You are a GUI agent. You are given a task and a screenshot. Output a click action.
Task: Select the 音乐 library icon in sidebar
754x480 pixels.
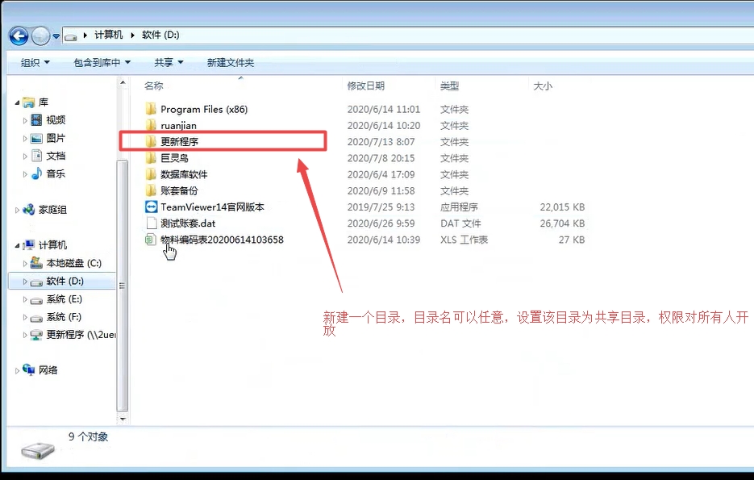[x=36, y=173]
